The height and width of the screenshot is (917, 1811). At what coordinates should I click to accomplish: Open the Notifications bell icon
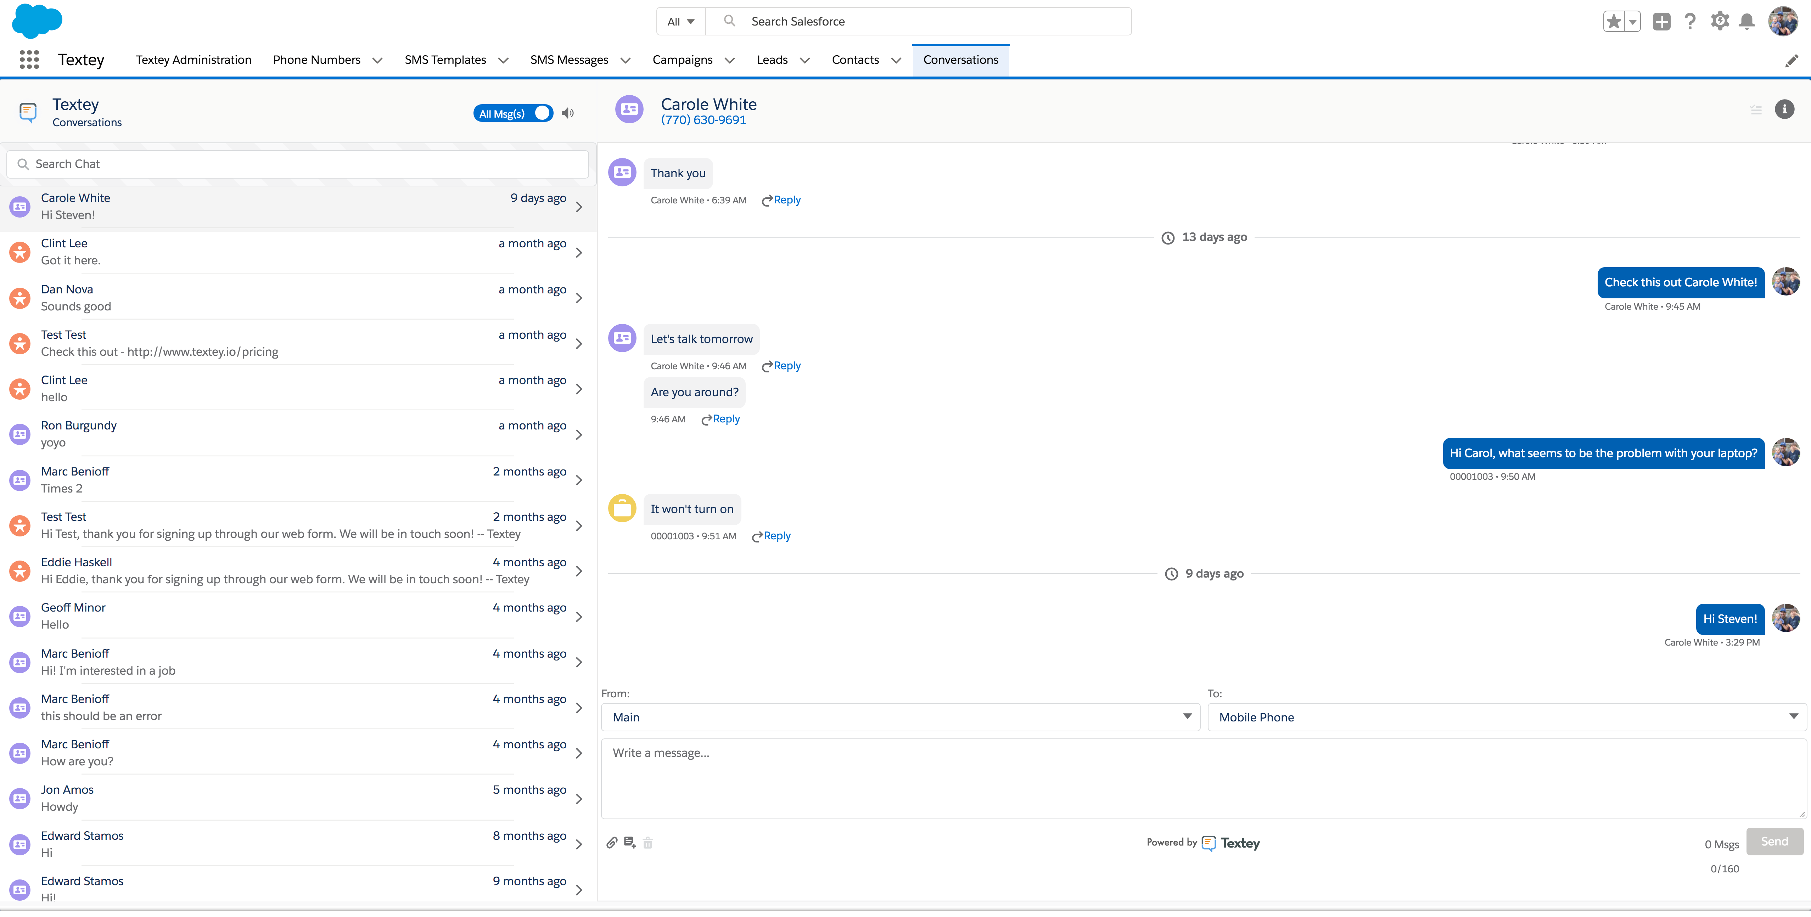1747,22
